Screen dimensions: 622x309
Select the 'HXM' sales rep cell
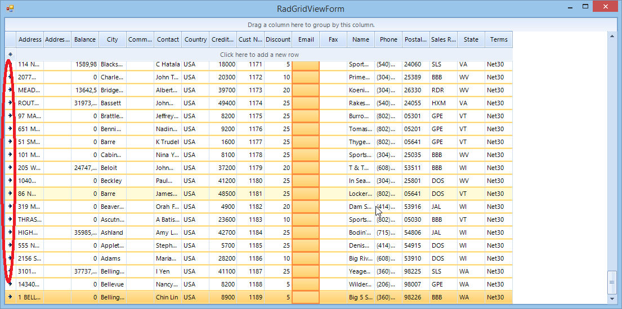click(x=444, y=103)
